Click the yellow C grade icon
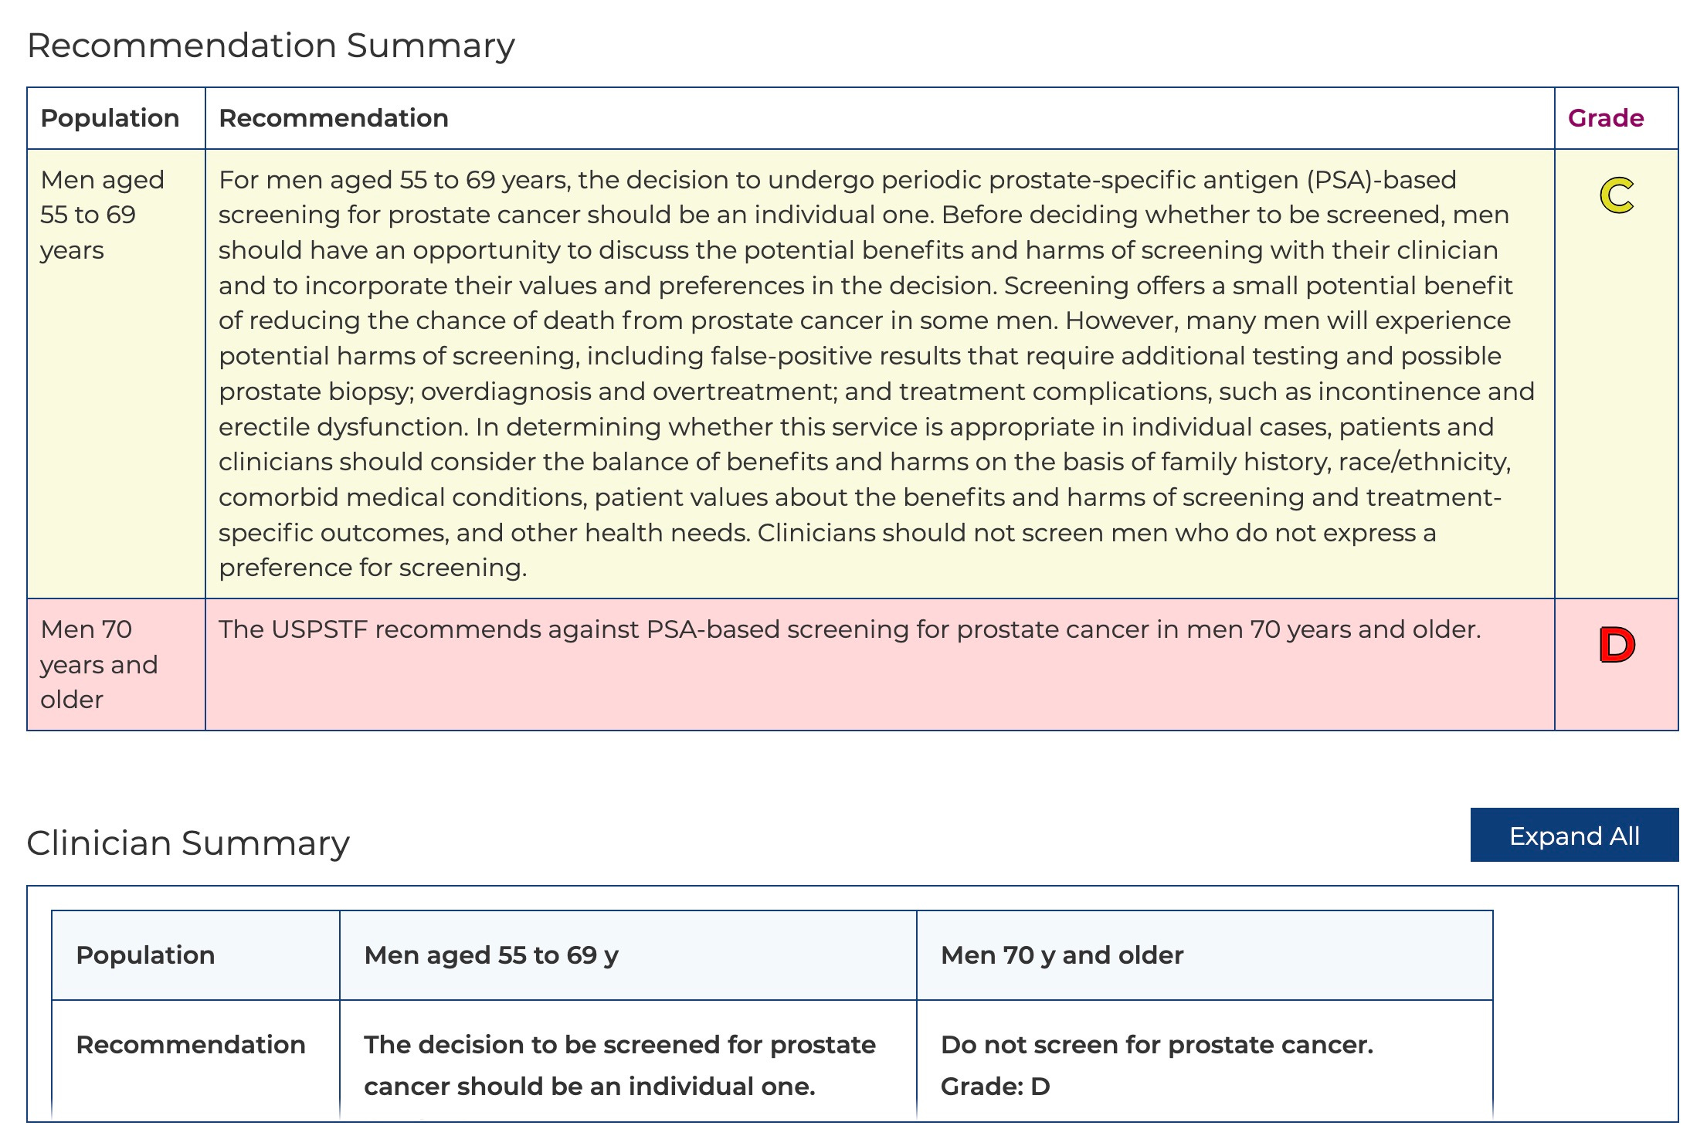Screen dimensions: 1707x1146 (1616, 195)
